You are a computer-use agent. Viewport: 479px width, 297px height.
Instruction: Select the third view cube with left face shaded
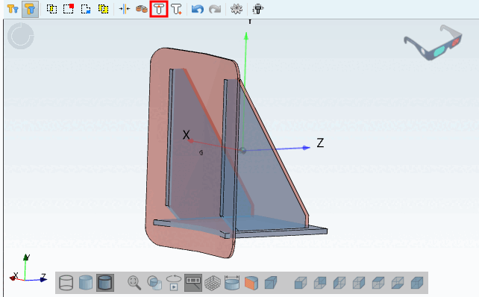click(x=339, y=283)
